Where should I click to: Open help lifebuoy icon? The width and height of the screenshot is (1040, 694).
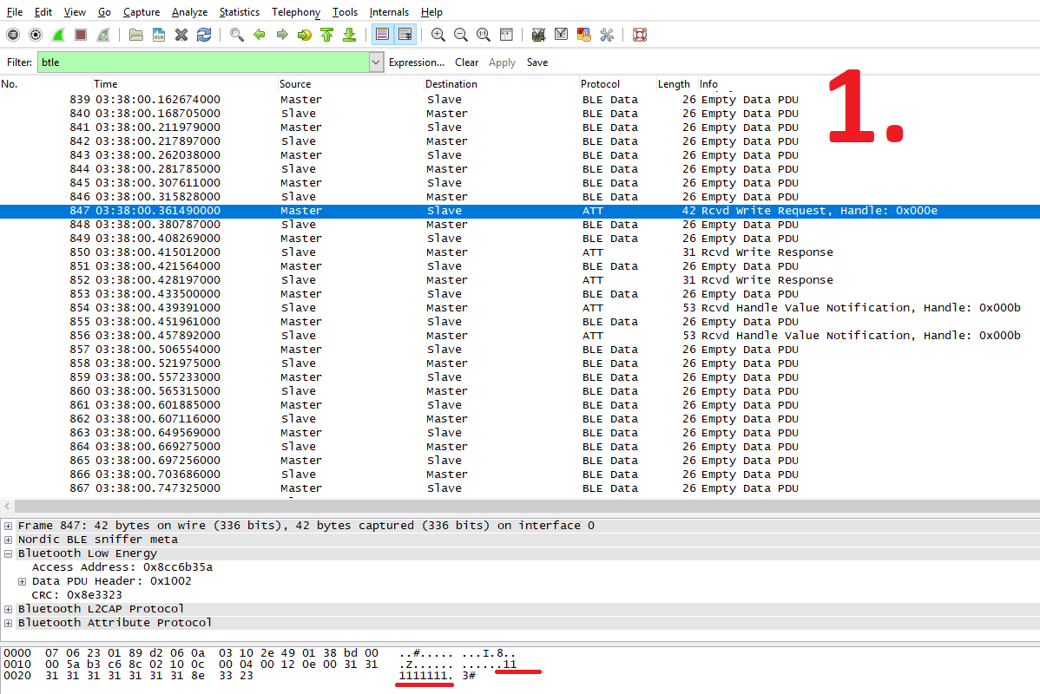point(640,35)
